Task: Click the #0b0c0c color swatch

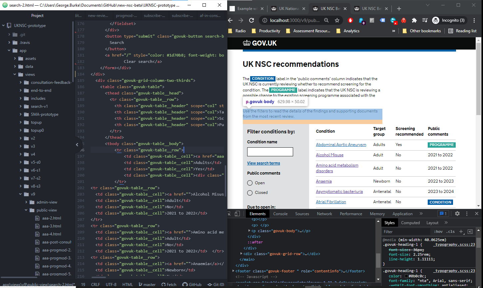Action: (407, 276)
